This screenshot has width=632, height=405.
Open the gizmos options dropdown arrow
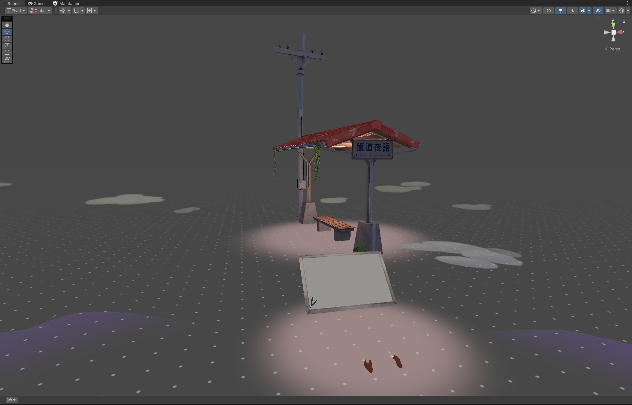(x=628, y=11)
